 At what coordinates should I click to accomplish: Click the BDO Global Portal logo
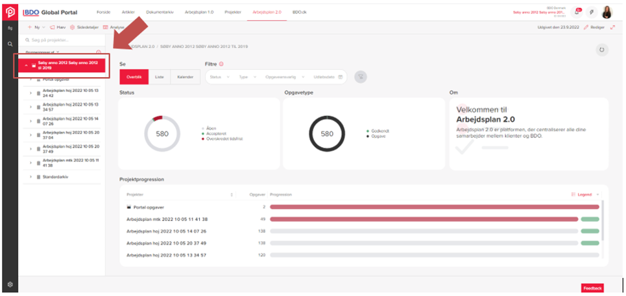click(50, 12)
